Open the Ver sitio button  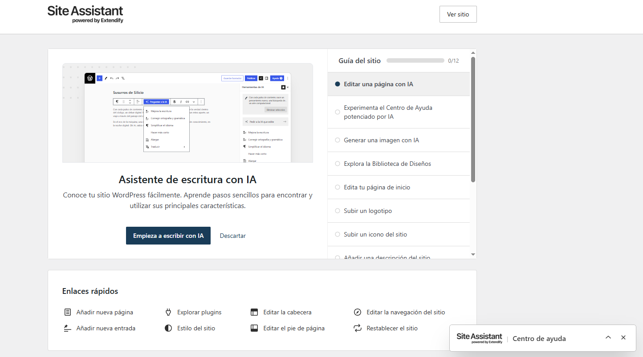[458, 14]
